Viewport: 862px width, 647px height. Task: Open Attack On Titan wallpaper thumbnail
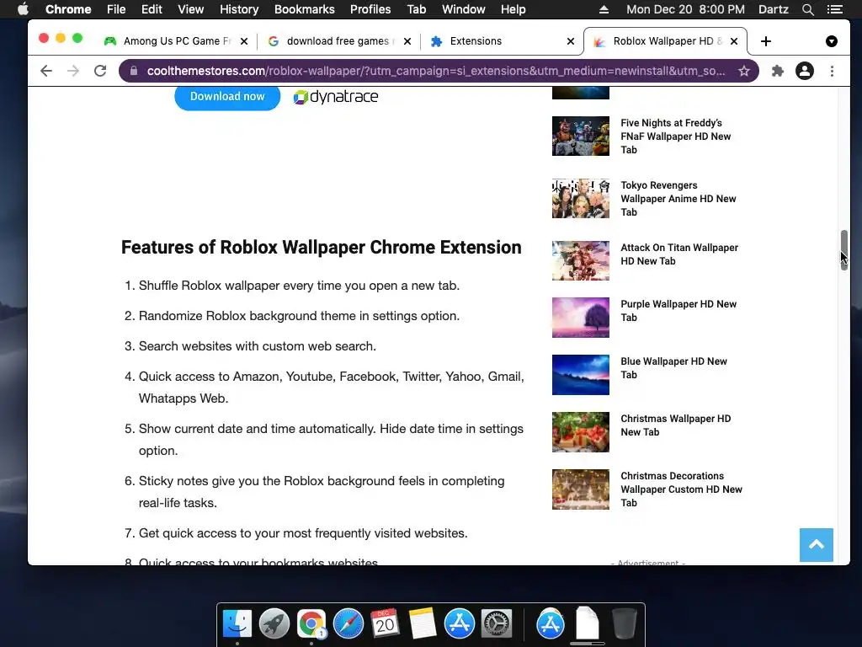(x=581, y=260)
